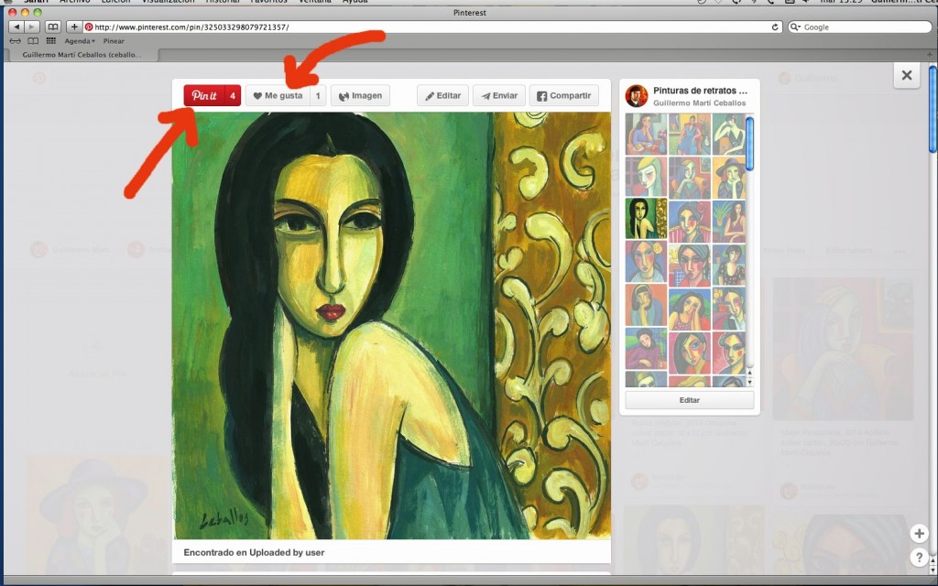This screenshot has height=586, width=938.
Task: Reload the page using the address bar icon
Action: [x=776, y=27]
